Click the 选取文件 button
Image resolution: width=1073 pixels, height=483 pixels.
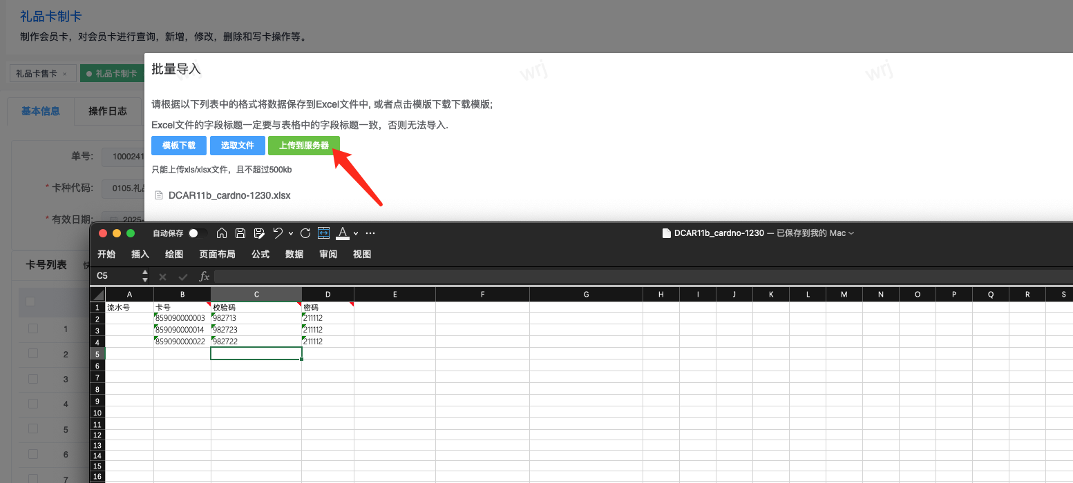(237, 146)
